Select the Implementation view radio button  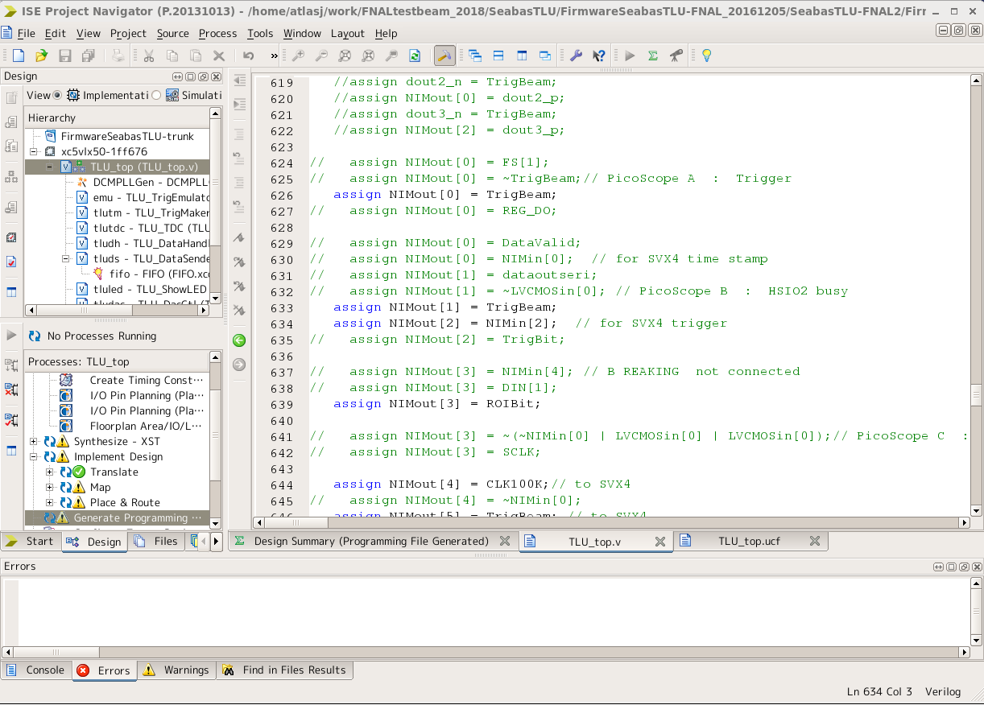57,95
